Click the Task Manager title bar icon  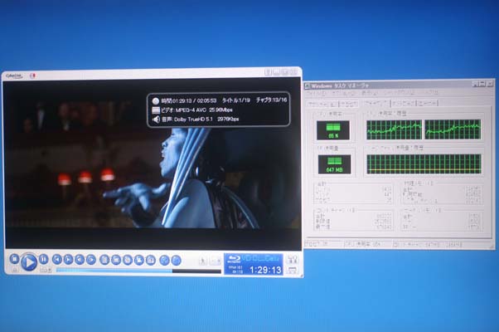(308, 85)
